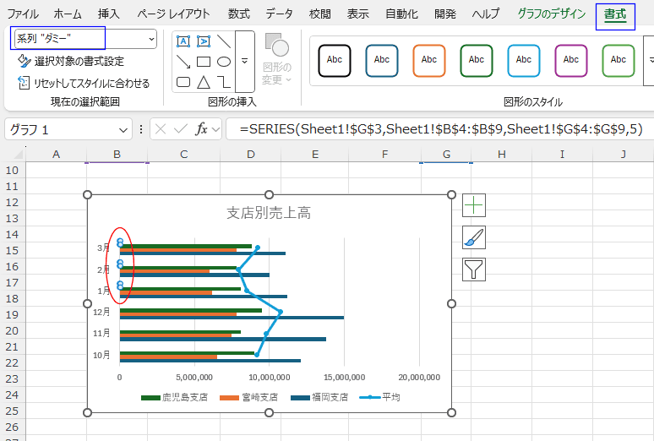Select column D header

click(x=251, y=154)
